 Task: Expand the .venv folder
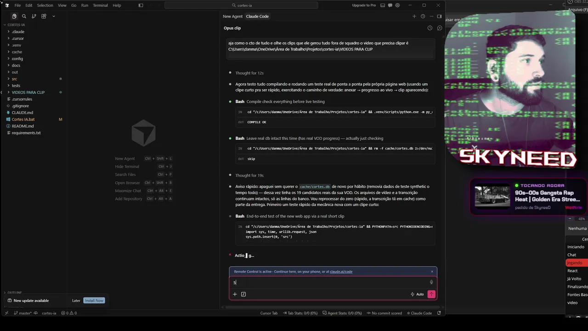click(x=17, y=45)
